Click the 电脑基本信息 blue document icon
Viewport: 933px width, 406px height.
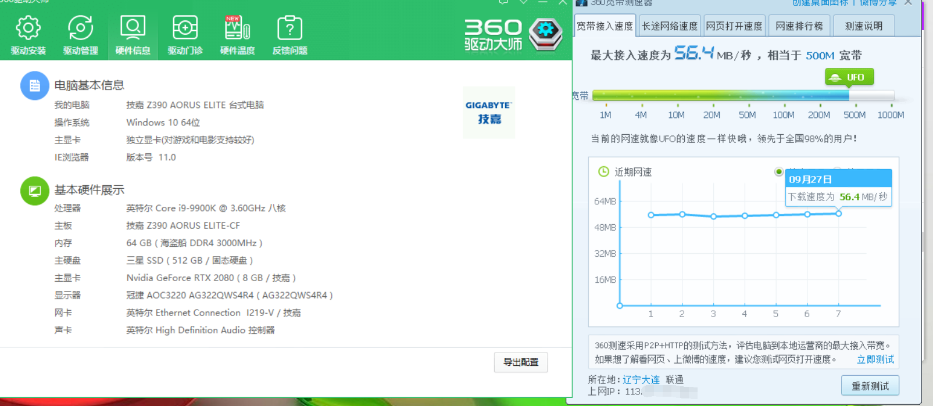coord(35,86)
